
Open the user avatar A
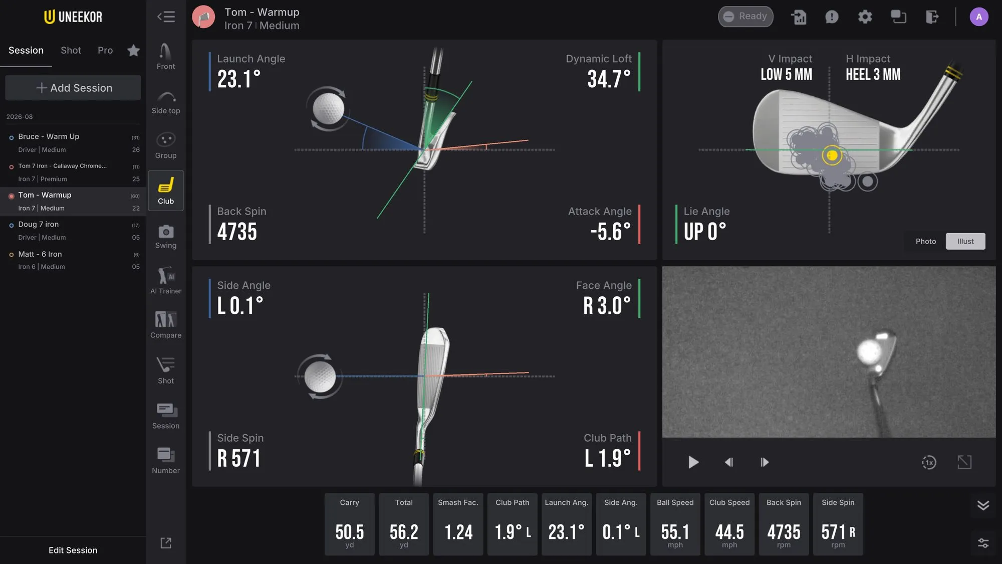979,17
